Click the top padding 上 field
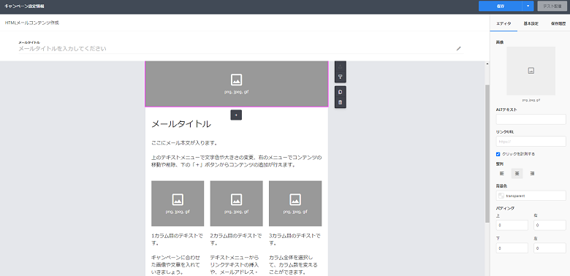 (x=512, y=225)
